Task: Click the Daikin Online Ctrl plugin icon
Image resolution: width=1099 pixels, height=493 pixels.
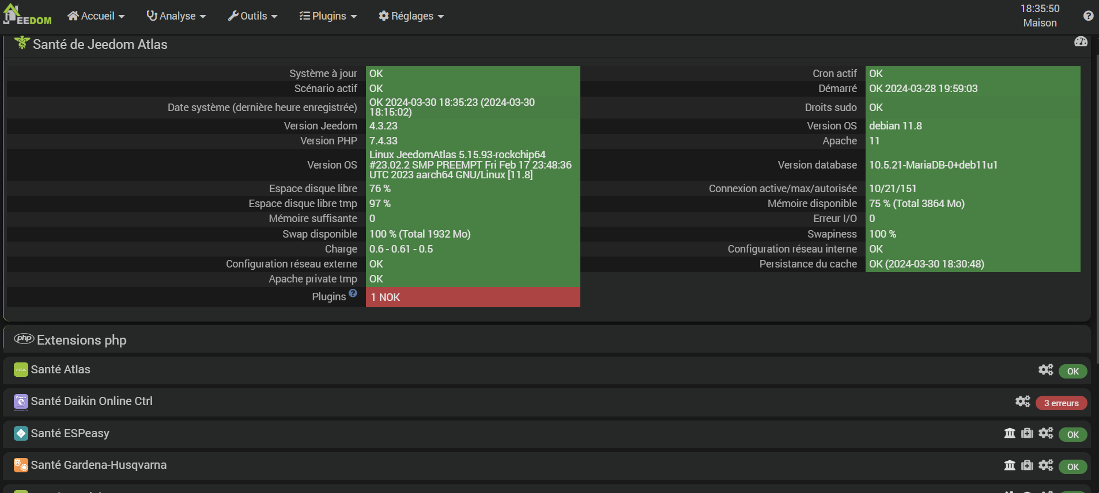Action: point(21,402)
